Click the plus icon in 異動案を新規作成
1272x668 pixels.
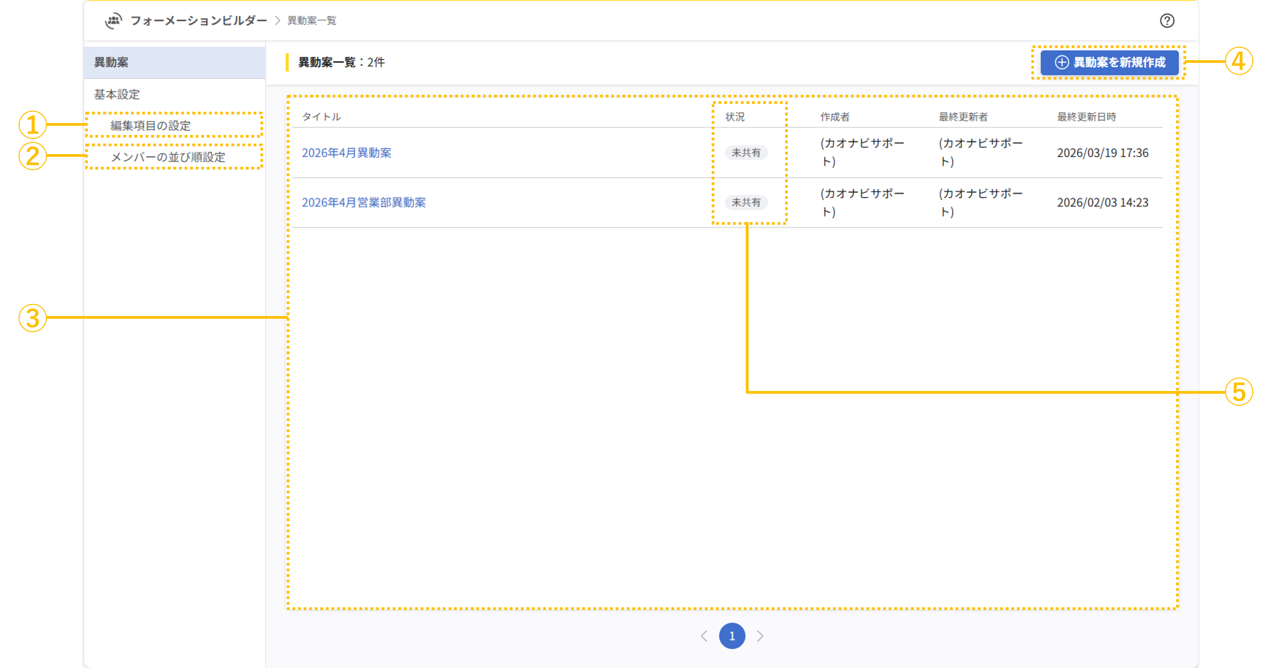(1062, 62)
